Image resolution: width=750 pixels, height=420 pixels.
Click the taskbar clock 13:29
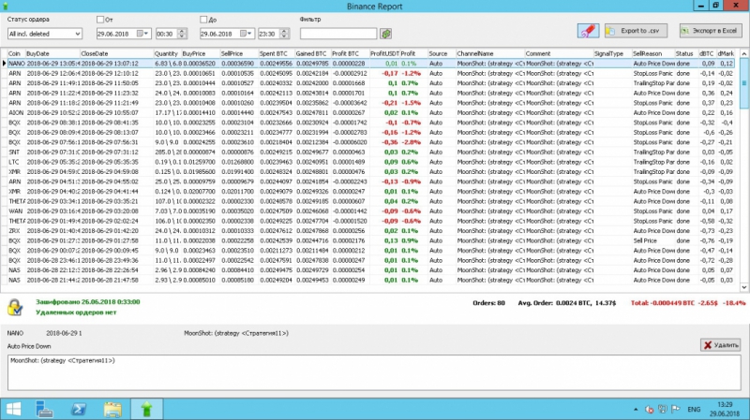725,409
